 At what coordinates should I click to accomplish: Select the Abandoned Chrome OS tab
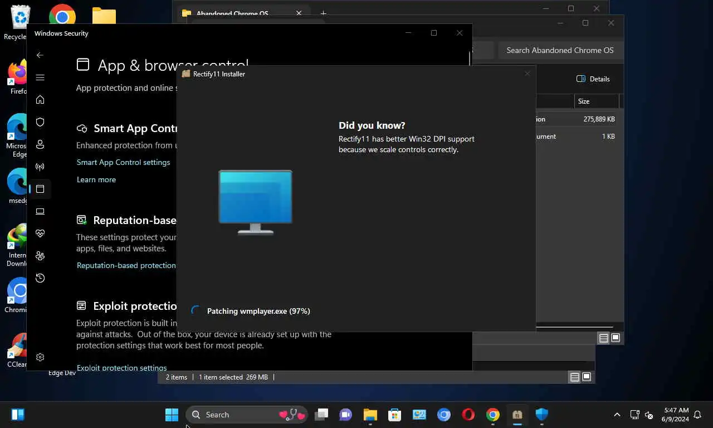coord(232,13)
